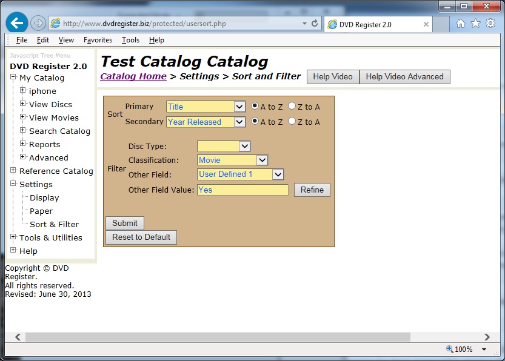
Task: Select the DVD Register 2.0 tab
Action: coord(378,24)
